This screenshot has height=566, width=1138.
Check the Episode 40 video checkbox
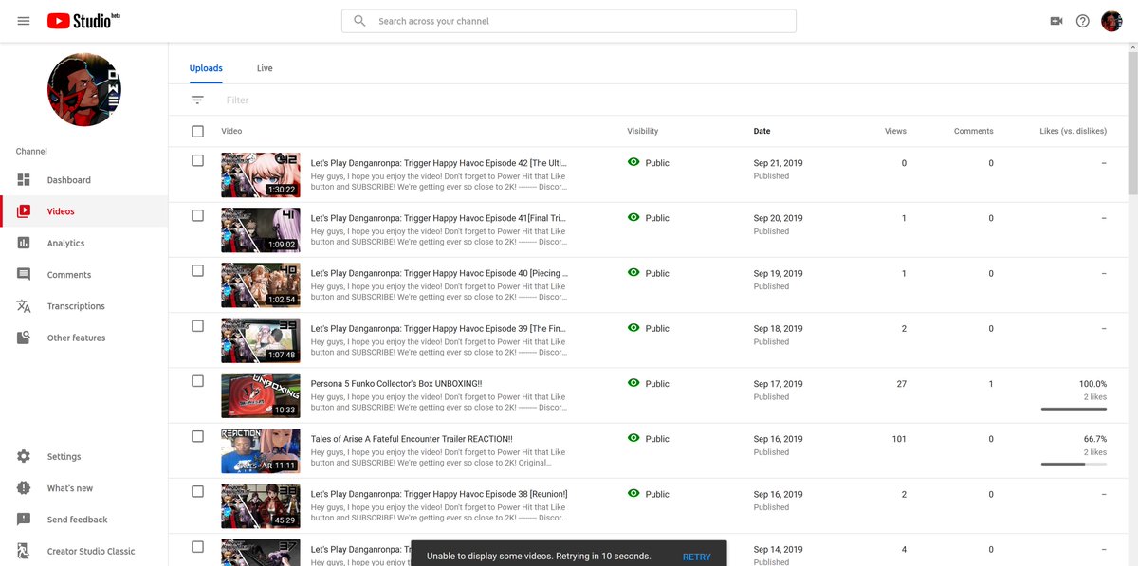(197, 270)
